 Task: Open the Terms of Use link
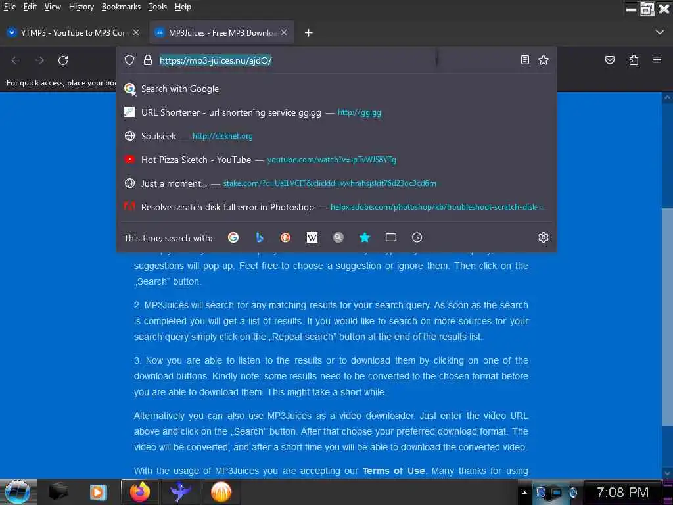[394, 471]
